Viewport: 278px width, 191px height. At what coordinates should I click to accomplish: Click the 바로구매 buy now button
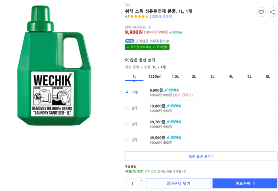pyautogui.click(x=245, y=183)
